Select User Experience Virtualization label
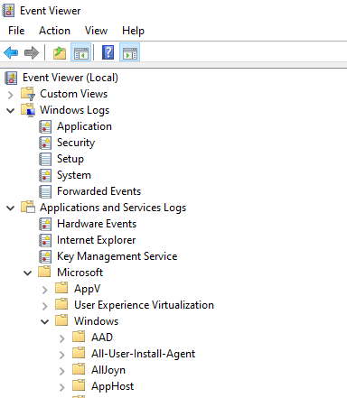This screenshot has height=398, width=347. pos(144,305)
